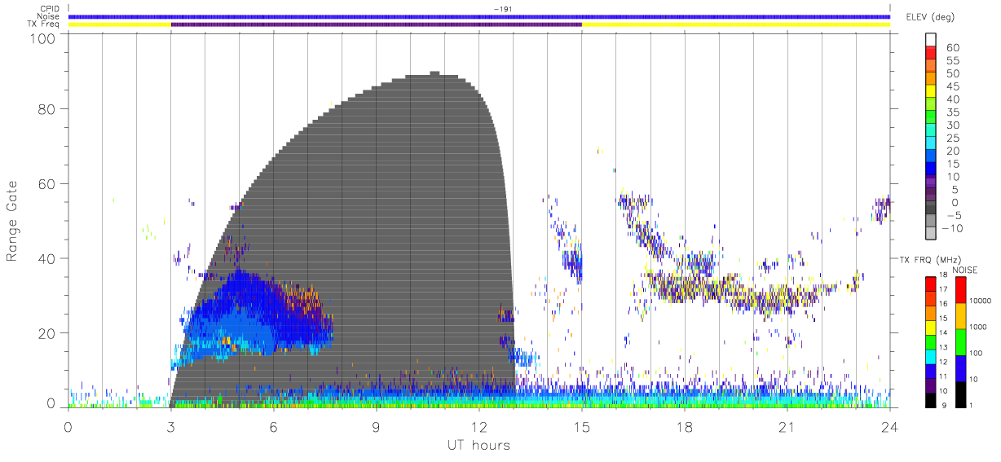Screen dimensions: 1001x462
Task: Click the 10000 label on the NOISE bar
Action: (981, 301)
